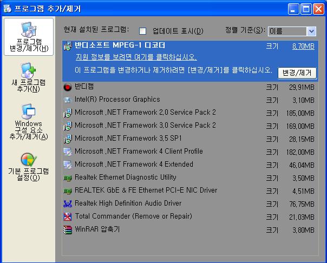Click the 21.03MB size value
This screenshot has height=263, width=327.
302,217
